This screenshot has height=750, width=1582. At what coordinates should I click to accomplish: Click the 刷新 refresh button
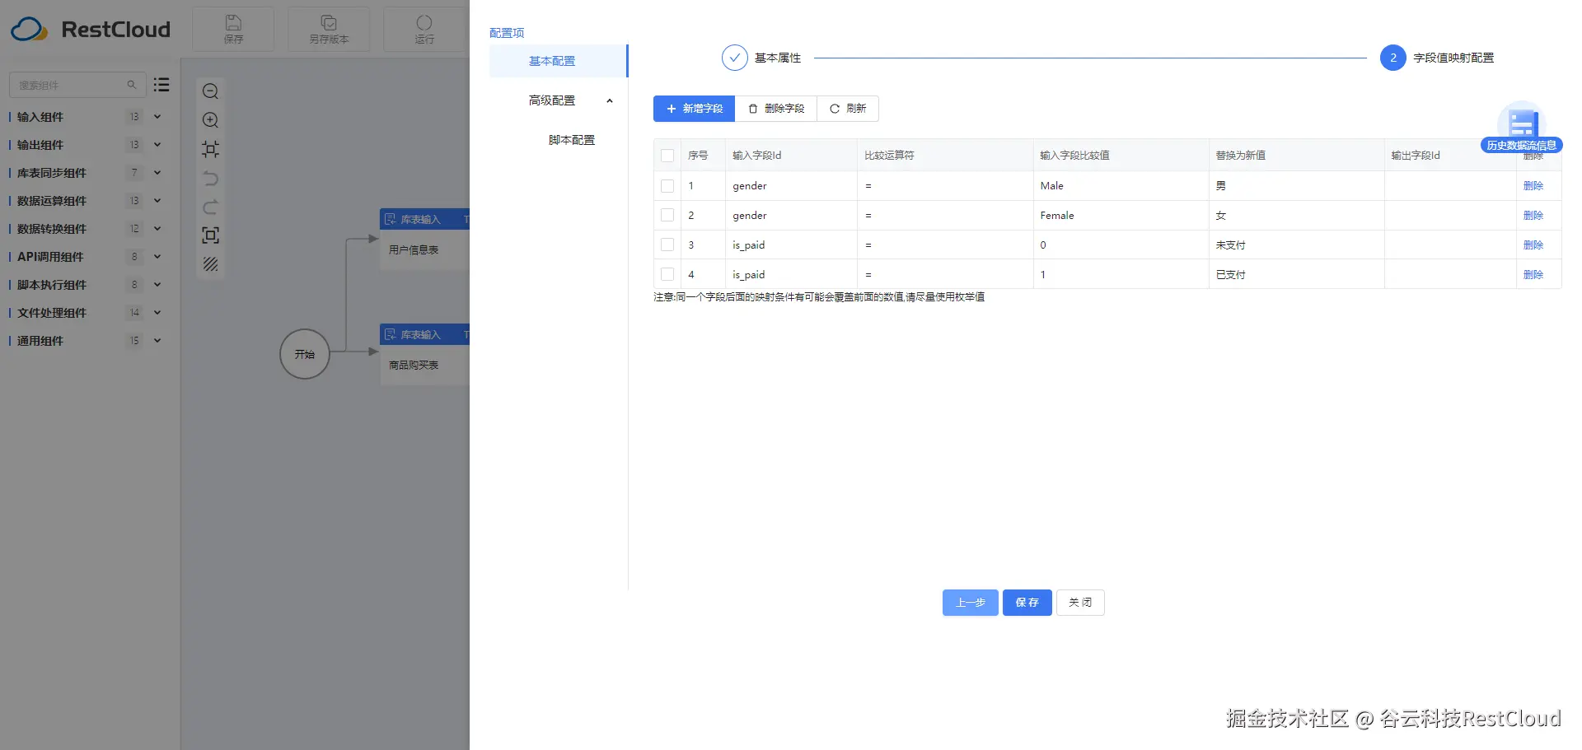[848, 109]
